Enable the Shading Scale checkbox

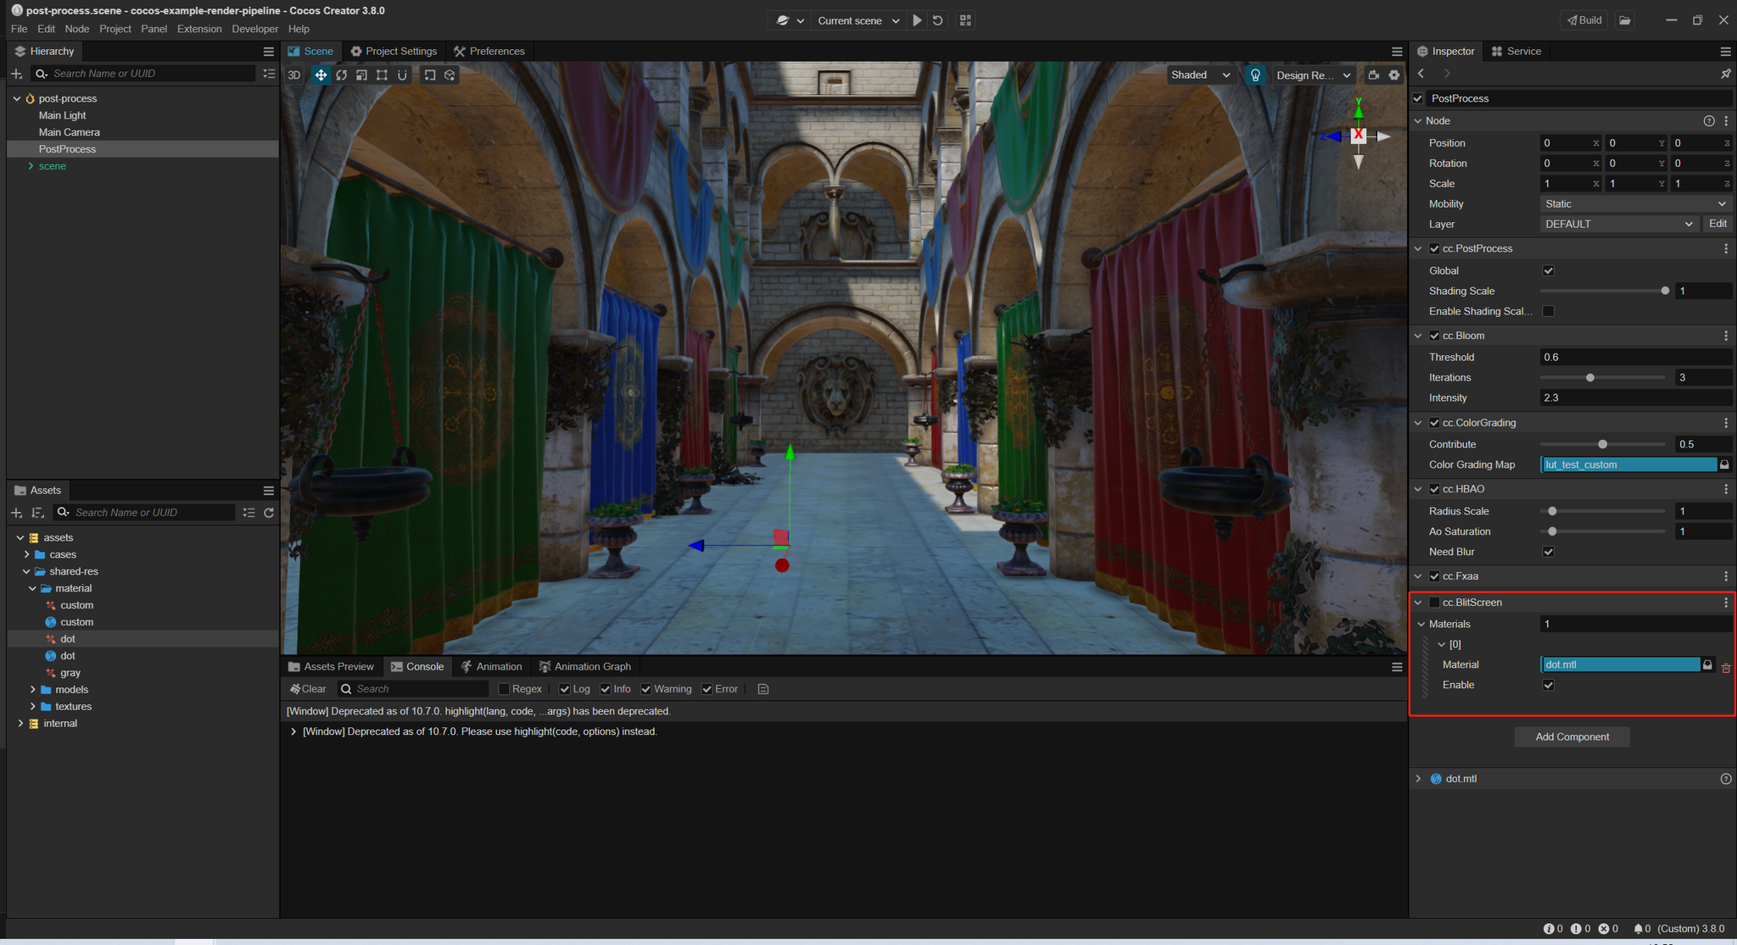pyautogui.click(x=1549, y=312)
